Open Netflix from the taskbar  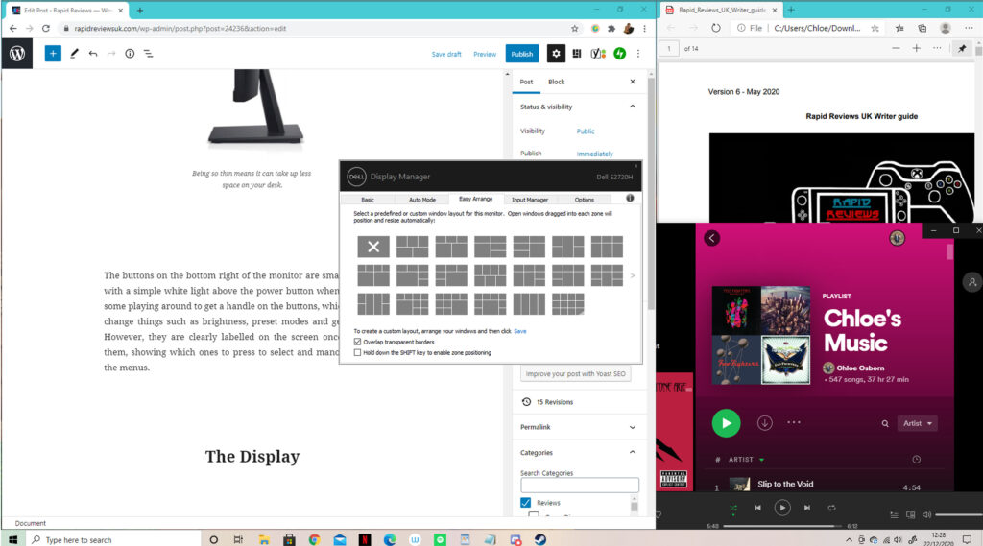click(364, 539)
